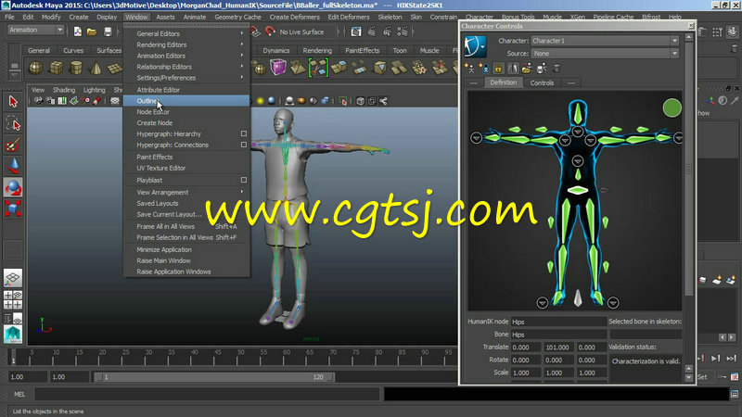Open the Source dropdown

click(x=605, y=54)
